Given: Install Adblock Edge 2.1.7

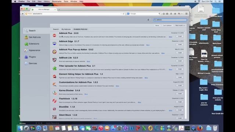Looking at the screenshot, I should [x=180, y=45].
